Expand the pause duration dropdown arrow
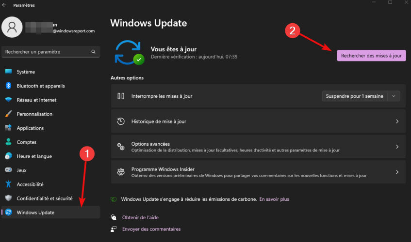Viewport: 411px width, 242px height. (x=394, y=96)
